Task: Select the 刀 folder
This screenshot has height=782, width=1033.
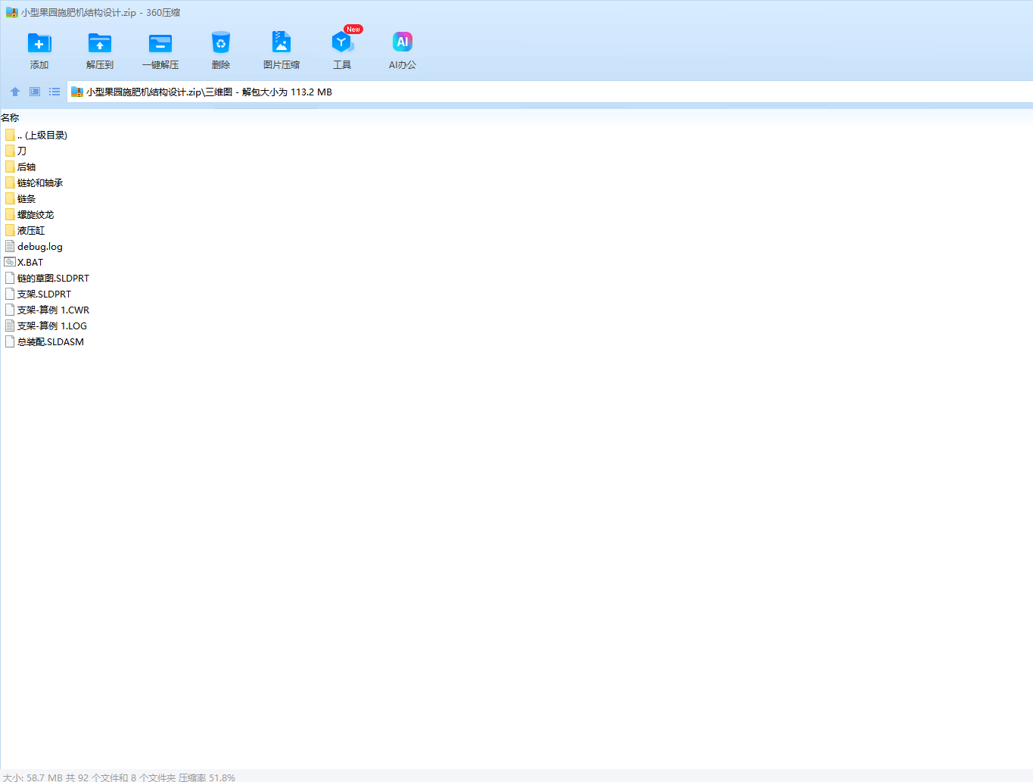Action: point(16,151)
